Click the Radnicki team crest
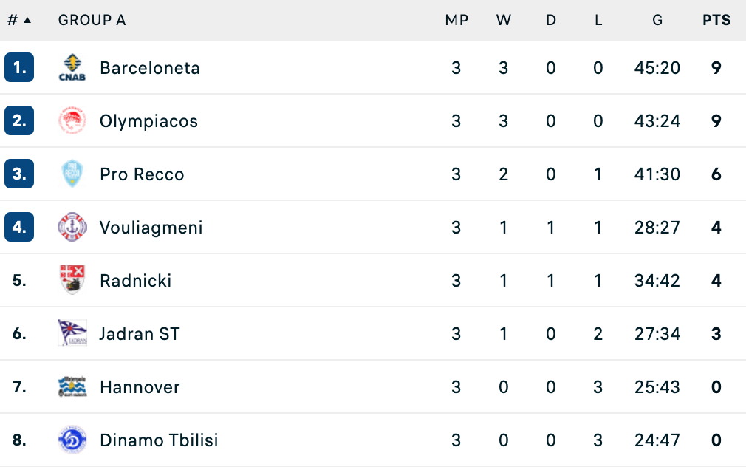This screenshot has width=746, height=467. coord(72,280)
